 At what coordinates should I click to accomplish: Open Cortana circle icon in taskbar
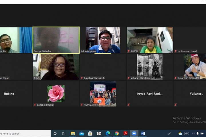[55, 134]
